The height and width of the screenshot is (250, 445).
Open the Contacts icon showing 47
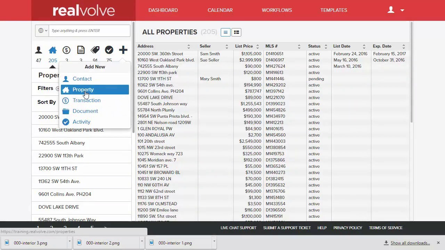(x=39, y=50)
